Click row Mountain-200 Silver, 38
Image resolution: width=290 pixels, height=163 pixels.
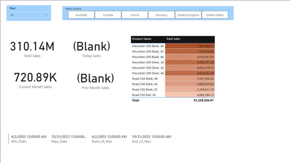pyautogui.click(x=173, y=62)
